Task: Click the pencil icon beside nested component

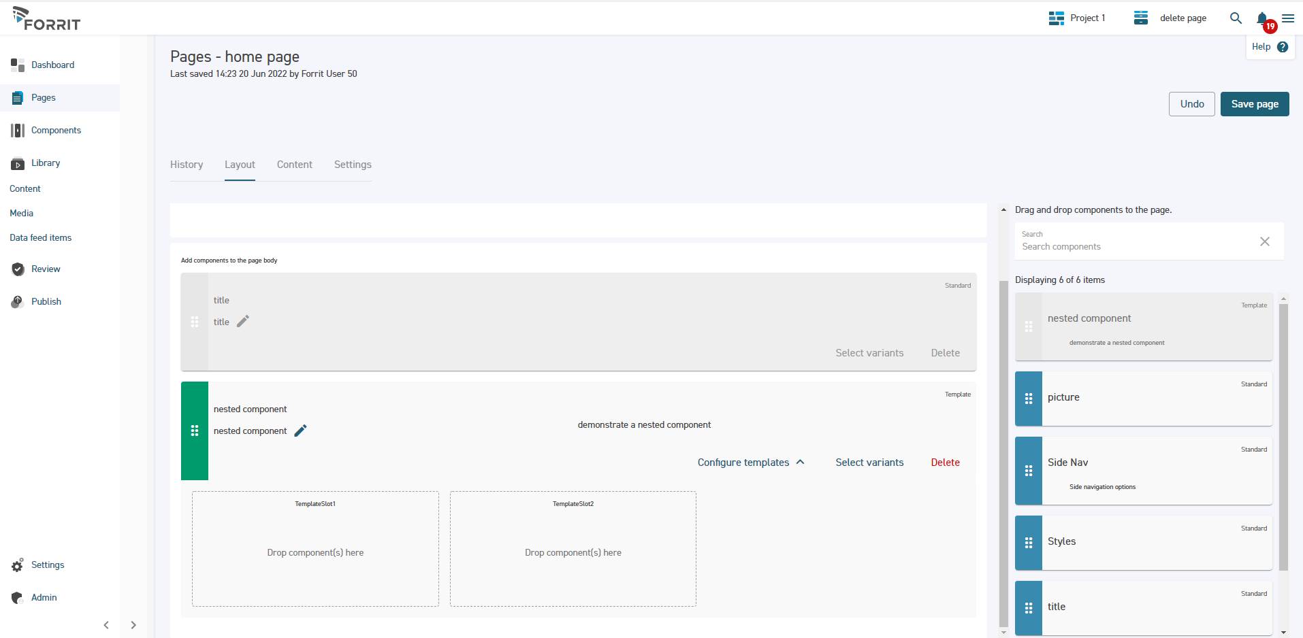Action: point(300,431)
